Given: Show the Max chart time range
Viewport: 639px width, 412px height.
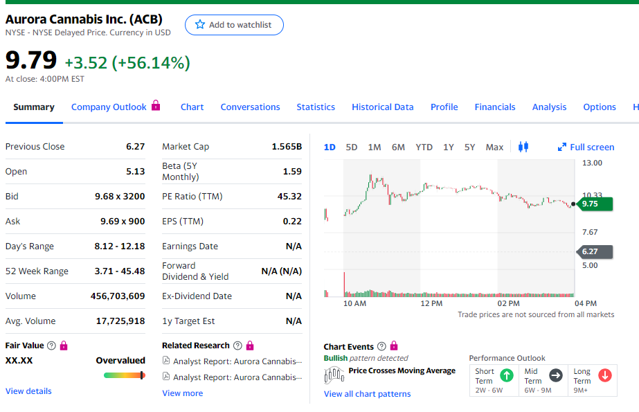Looking at the screenshot, I should coord(494,147).
